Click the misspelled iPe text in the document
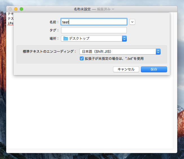184x159 pixels. (10, 23)
